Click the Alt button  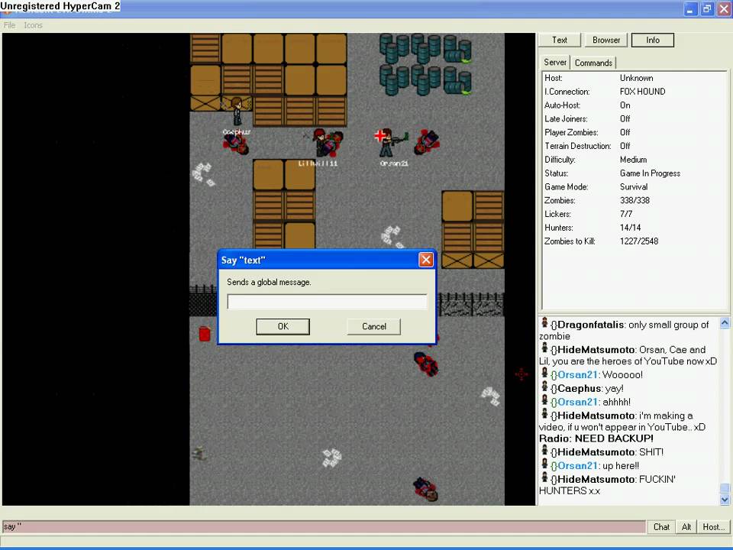(x=686, y=527)
